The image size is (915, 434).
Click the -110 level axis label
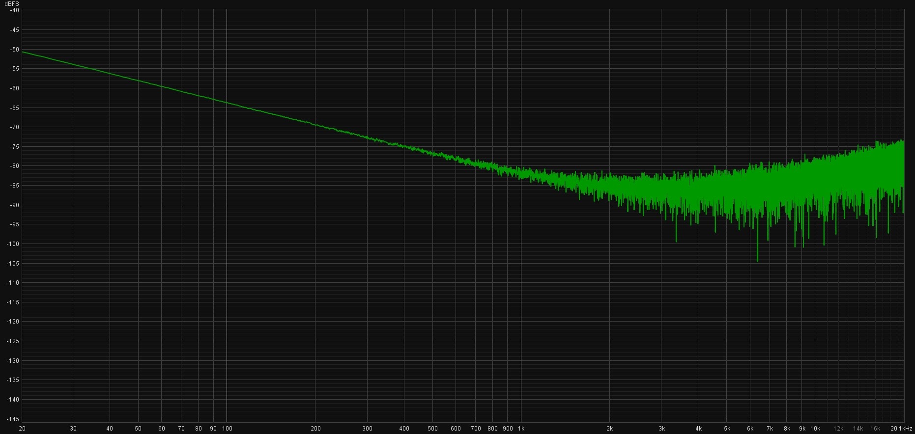[x=13, y=283]
